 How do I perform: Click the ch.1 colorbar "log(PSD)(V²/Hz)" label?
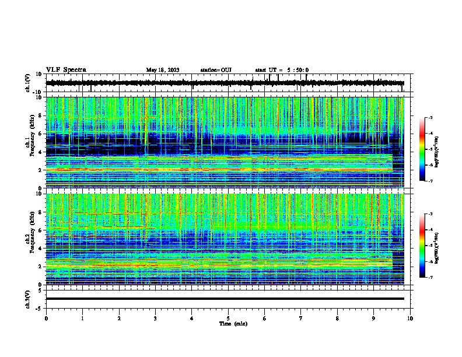pos(437,152)
